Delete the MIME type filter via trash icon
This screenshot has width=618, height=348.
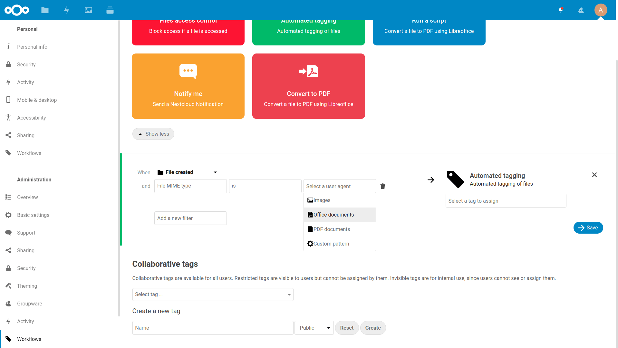point(382,186)
